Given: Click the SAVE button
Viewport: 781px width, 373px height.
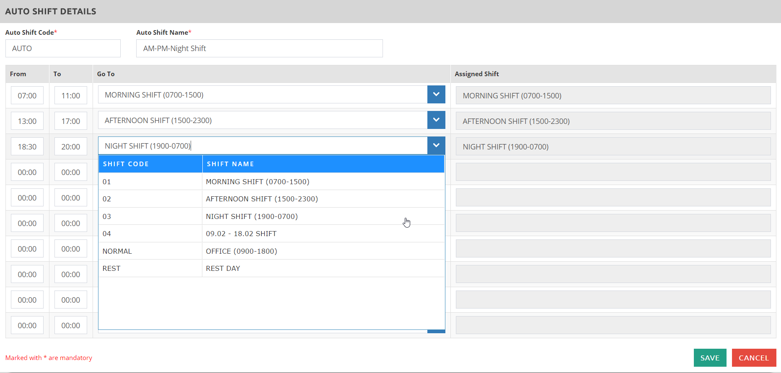Looking at the screenshot, I should [x=710, y=358].
